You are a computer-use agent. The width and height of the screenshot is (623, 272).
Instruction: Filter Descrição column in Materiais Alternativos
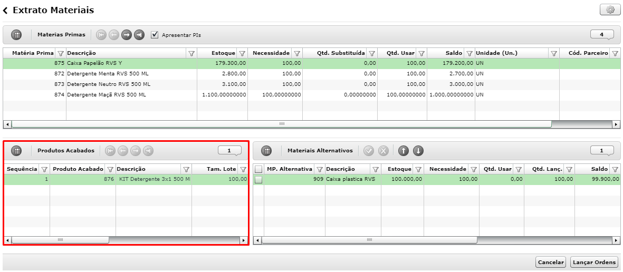click(375, 169)
